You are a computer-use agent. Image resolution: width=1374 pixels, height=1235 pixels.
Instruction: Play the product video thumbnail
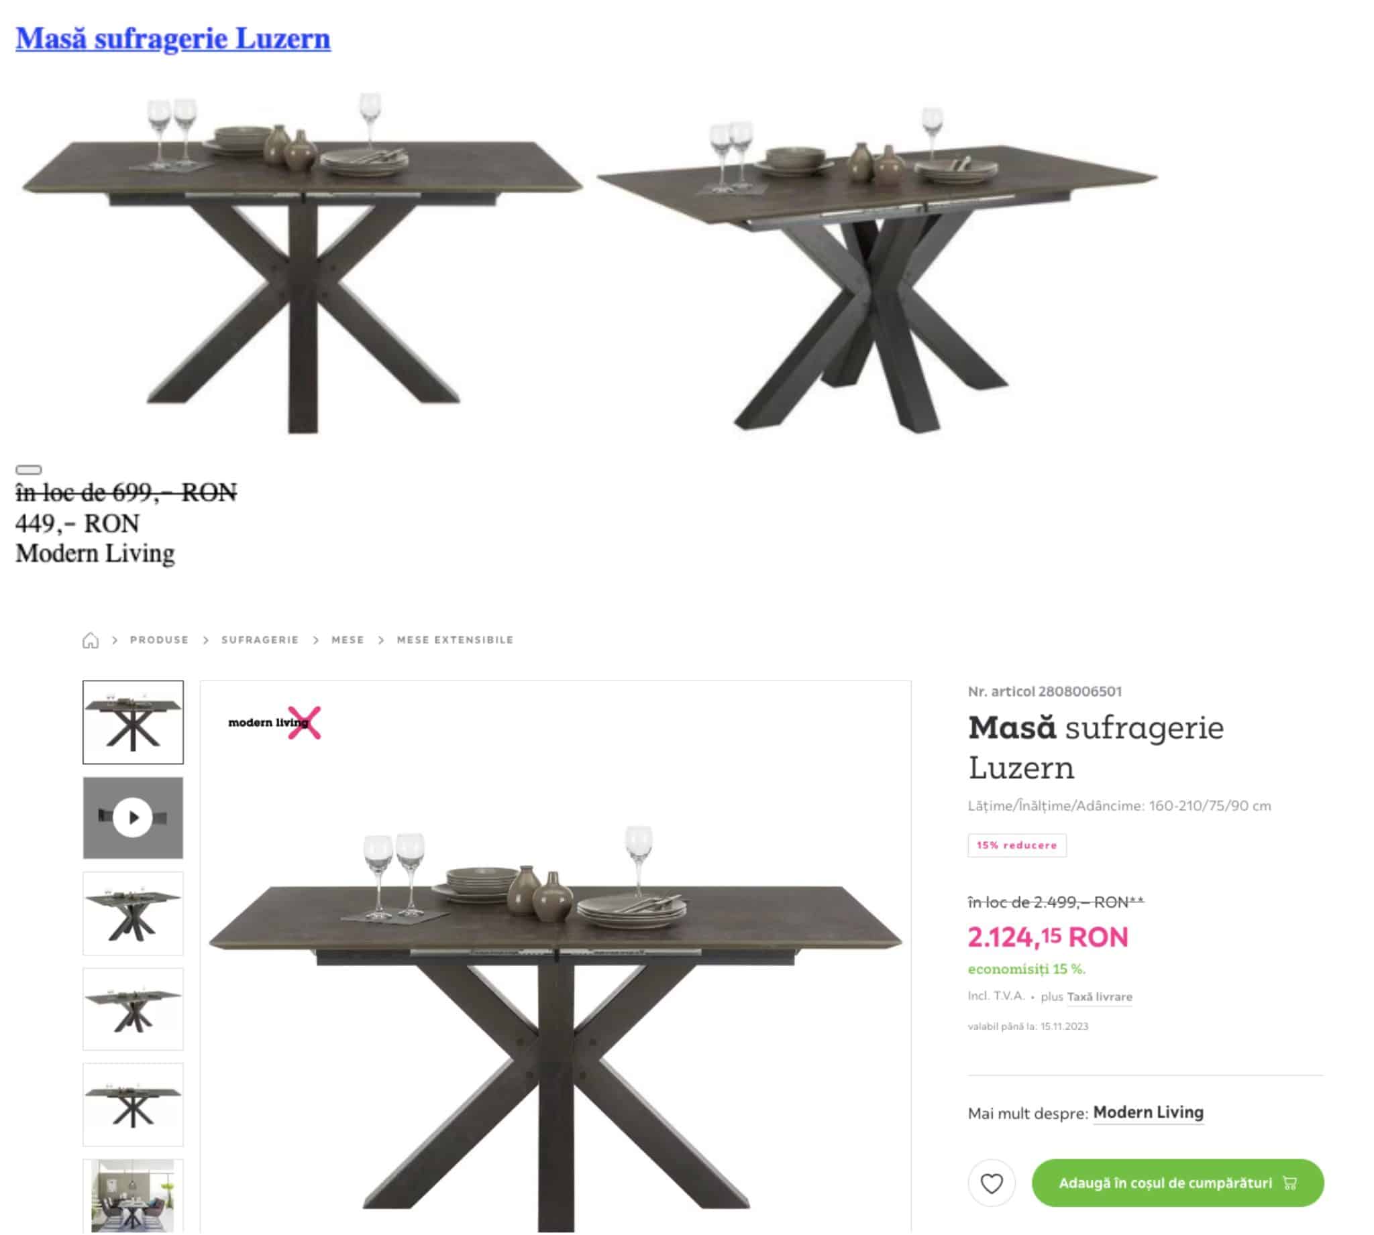[133, 818]
